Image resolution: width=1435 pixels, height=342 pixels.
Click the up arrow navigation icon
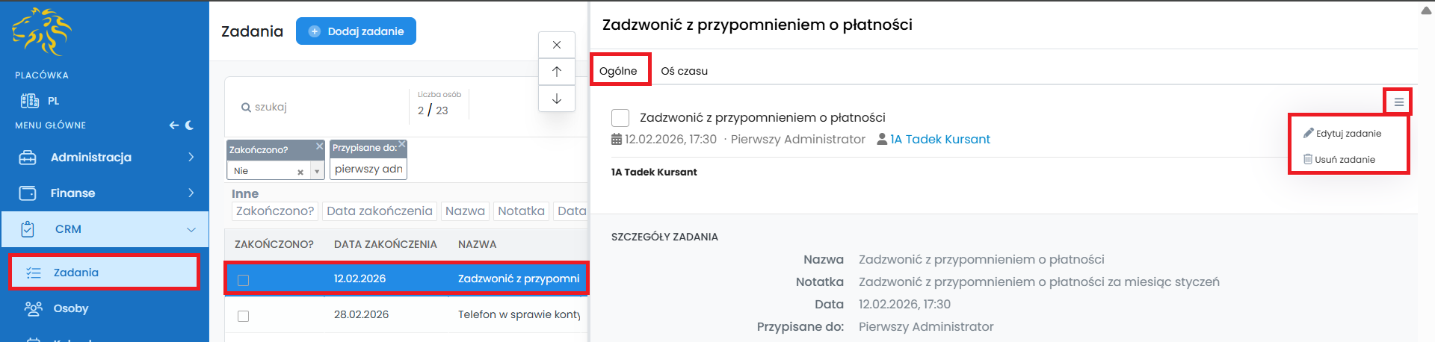(557, 72)
